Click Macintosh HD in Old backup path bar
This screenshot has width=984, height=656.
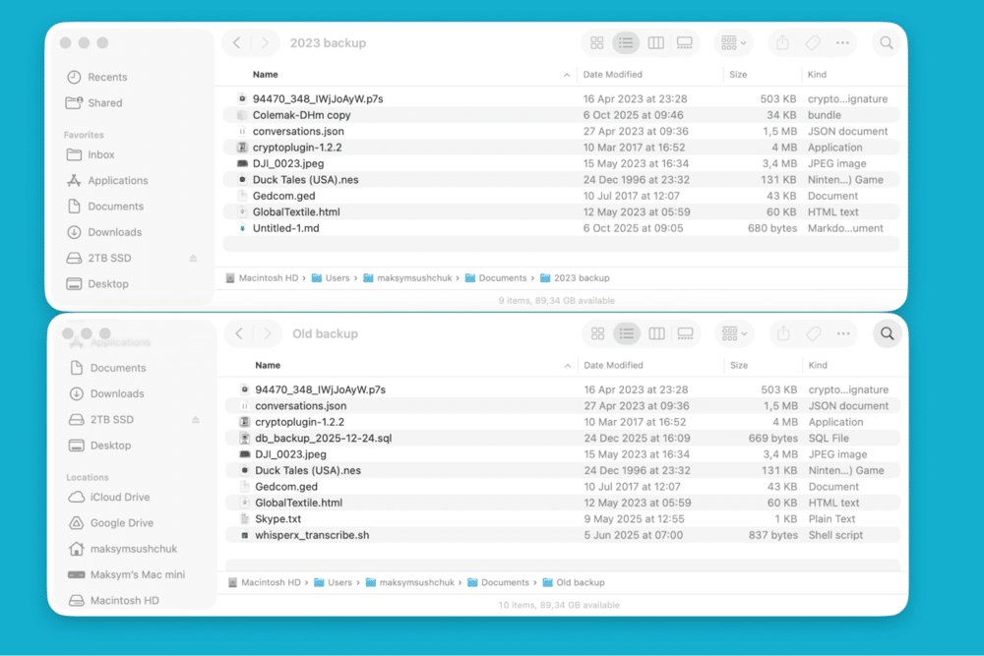[x=264, y=582]
